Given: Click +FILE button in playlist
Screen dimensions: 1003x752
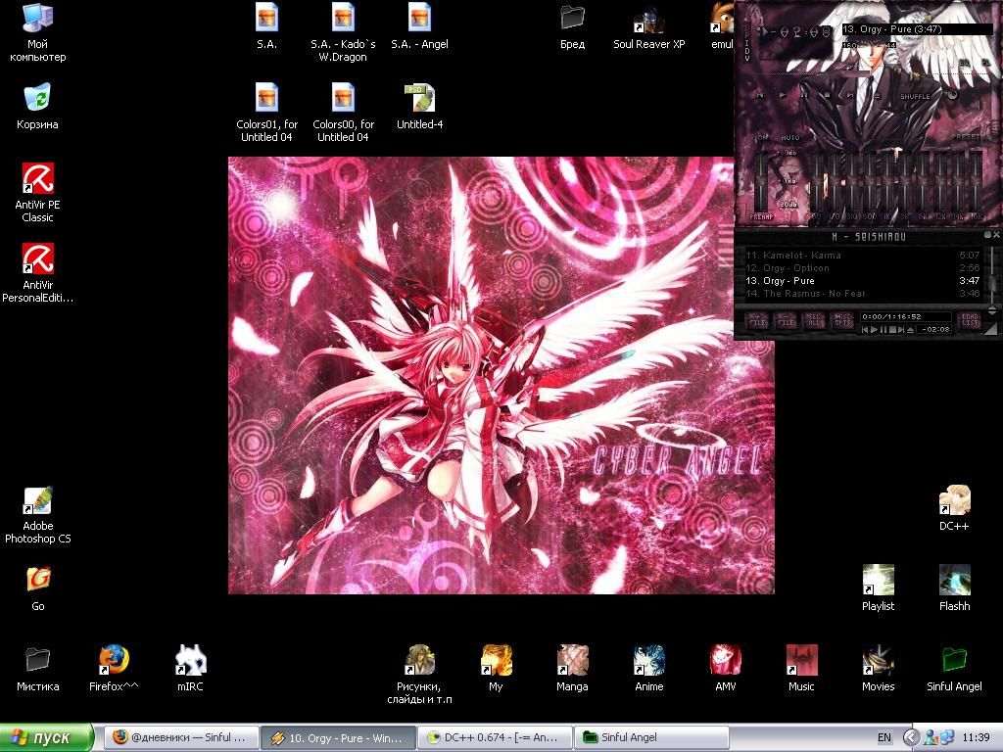Looking at the screenshot, I should click(x=757, y=320).
